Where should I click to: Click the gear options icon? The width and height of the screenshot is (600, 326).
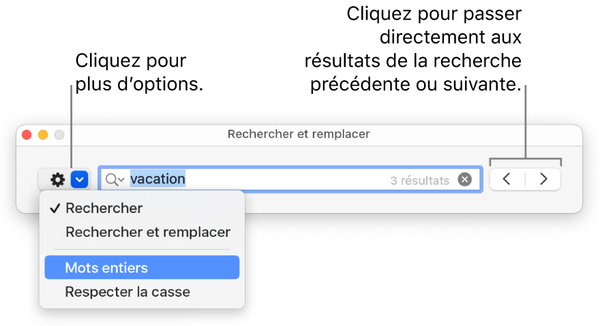(x=58, y=180)
